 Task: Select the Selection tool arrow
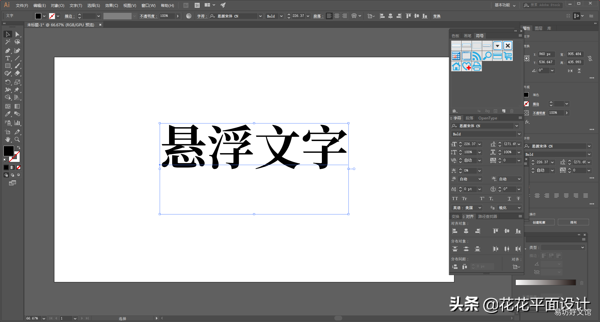coord(8,34)
